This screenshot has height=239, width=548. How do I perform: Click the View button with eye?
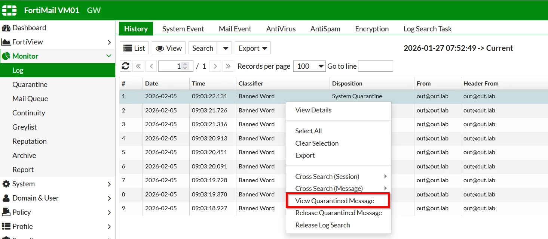169,48
